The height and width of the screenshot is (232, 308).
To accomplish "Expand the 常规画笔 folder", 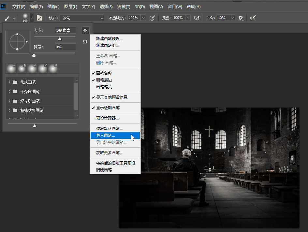I will point(10,82).
